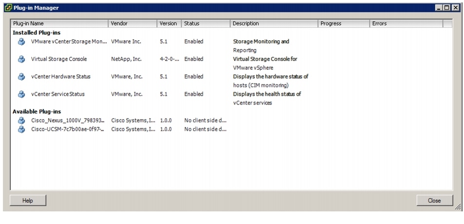Click Enabled status for Virtual Storage Console
Screen dimensions: 464x224
194,59
